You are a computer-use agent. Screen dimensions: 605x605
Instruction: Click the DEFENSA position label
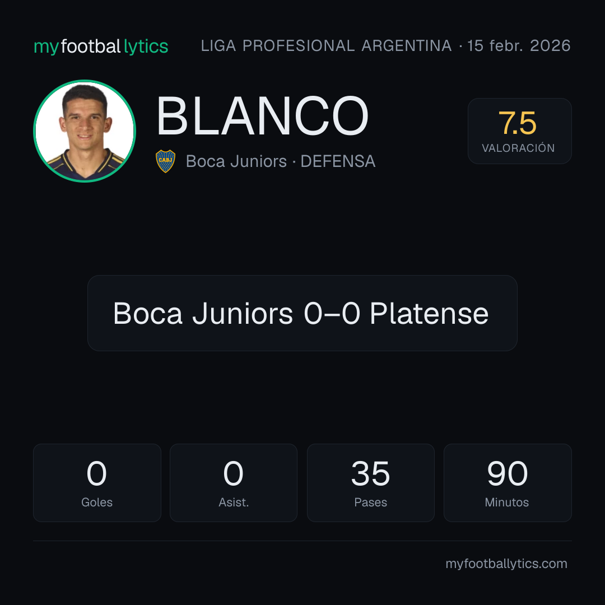coord(338,161)
